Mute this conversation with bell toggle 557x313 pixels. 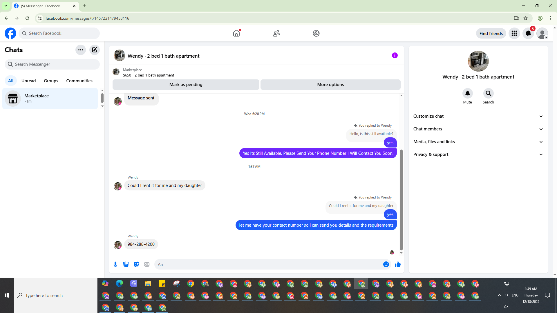point(467,93)
